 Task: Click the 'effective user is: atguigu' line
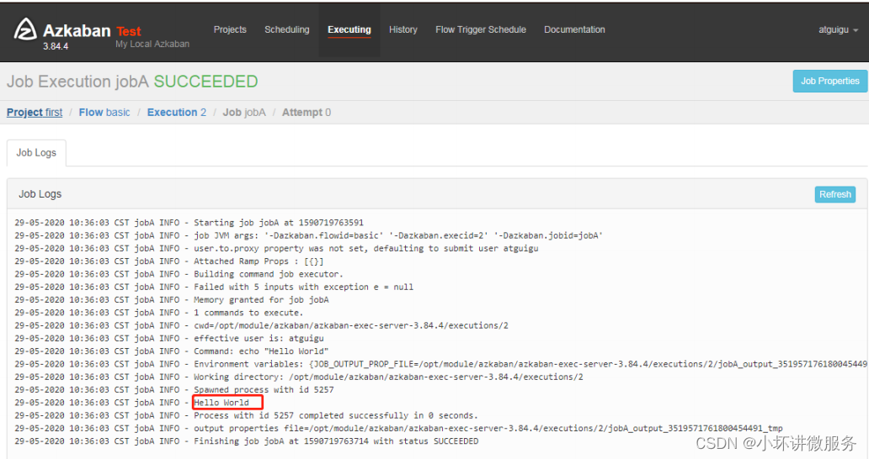coord(169,339)
